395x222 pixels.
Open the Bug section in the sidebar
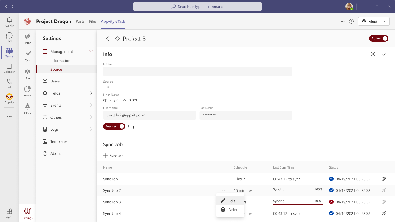(x=27, y=74)
